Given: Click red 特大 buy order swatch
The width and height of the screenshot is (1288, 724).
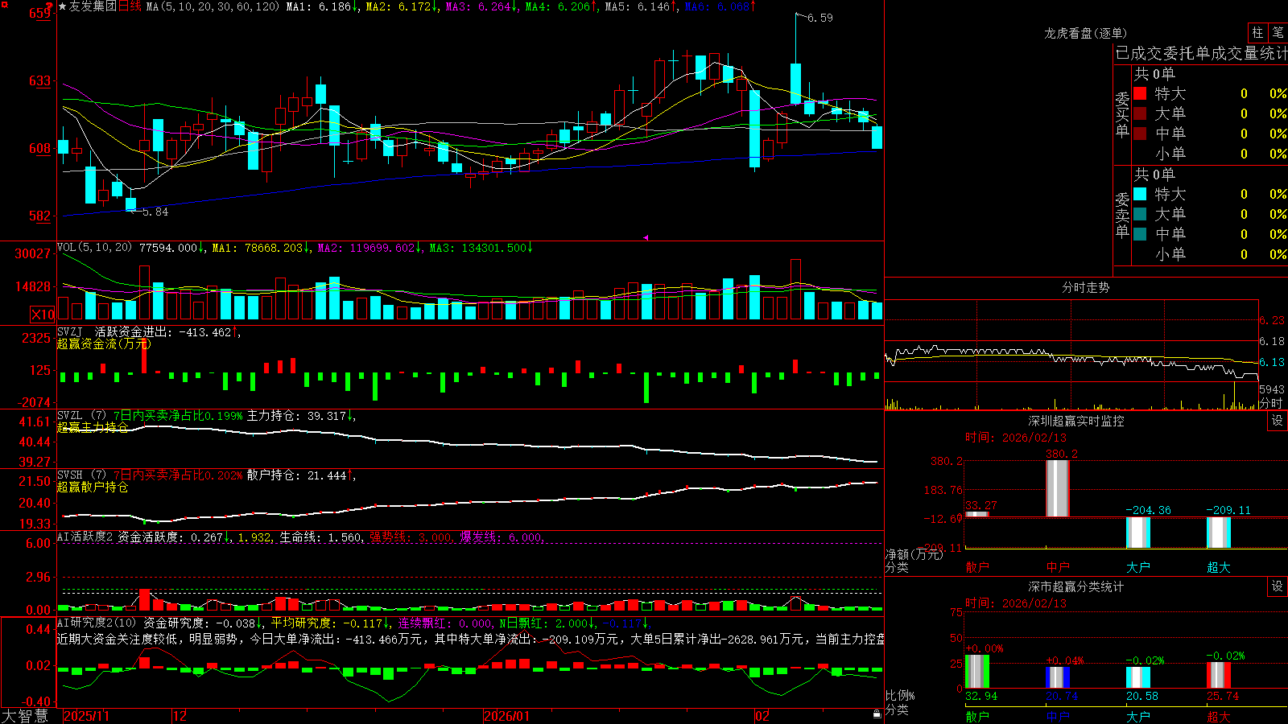Looking at the screenshot, I should [x=1140, y=93].
